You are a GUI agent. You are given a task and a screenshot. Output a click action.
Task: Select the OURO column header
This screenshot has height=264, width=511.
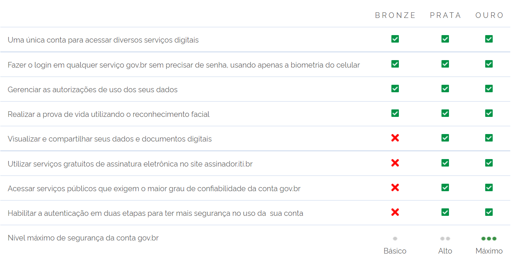(x=490, y=15)
